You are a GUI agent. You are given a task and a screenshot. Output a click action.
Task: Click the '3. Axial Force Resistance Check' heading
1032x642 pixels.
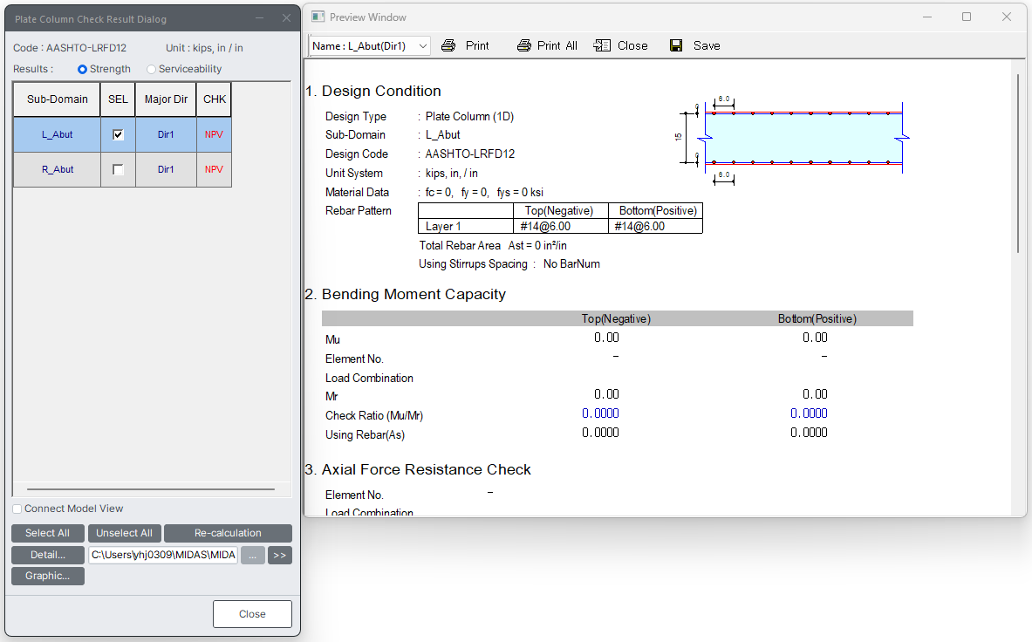[x=418, y=469]
